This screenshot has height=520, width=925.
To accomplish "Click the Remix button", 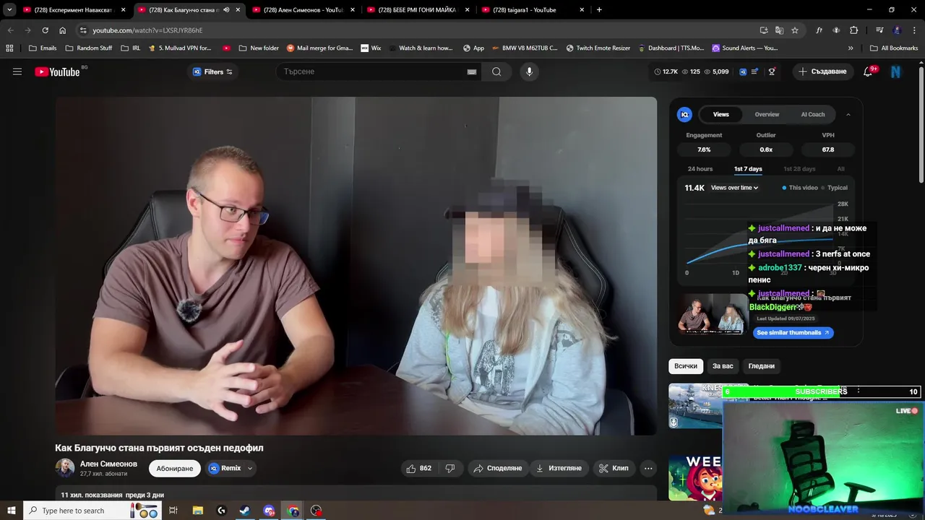I will click(x=225, y=468).
